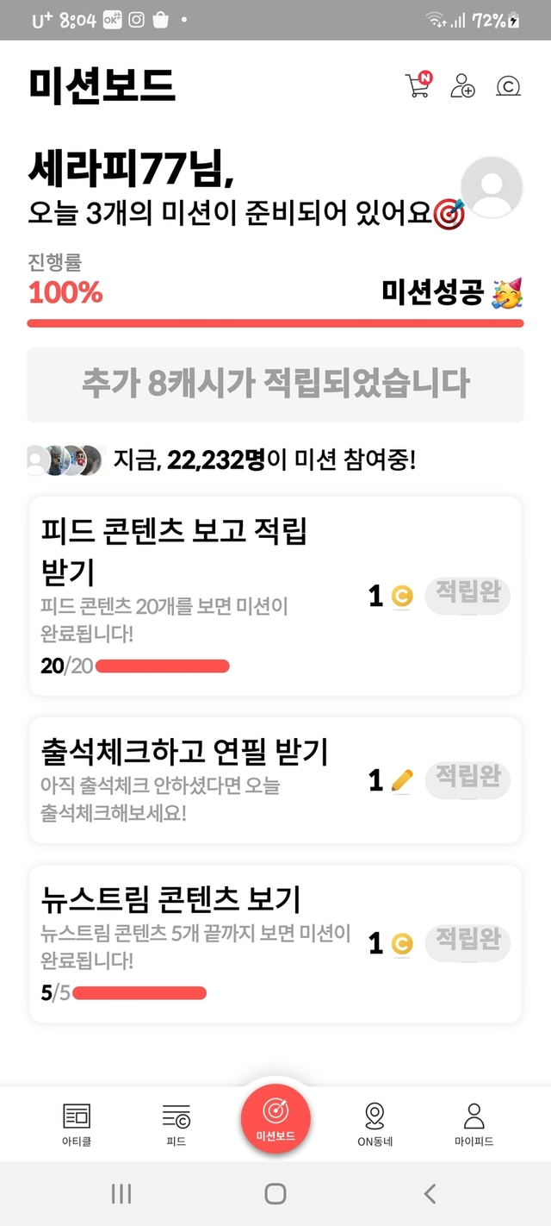Open the cash balance icon
This screenshot has width=551, height=1226.
coord(509,85)
